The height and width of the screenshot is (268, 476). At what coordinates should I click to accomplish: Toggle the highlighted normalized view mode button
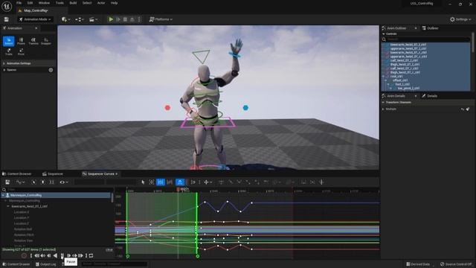tap(180, 182)
